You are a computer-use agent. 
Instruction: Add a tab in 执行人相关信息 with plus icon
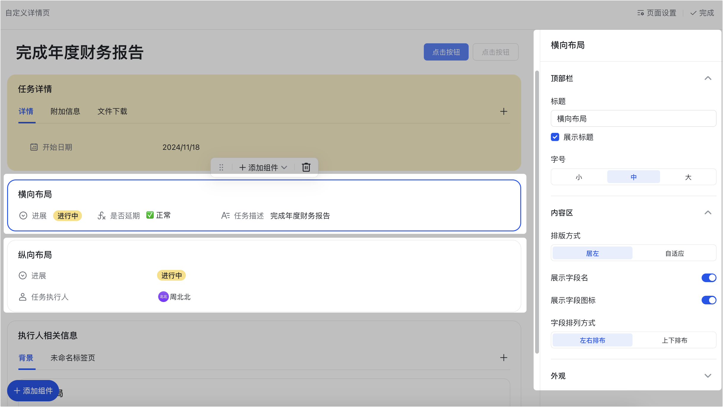504,358
